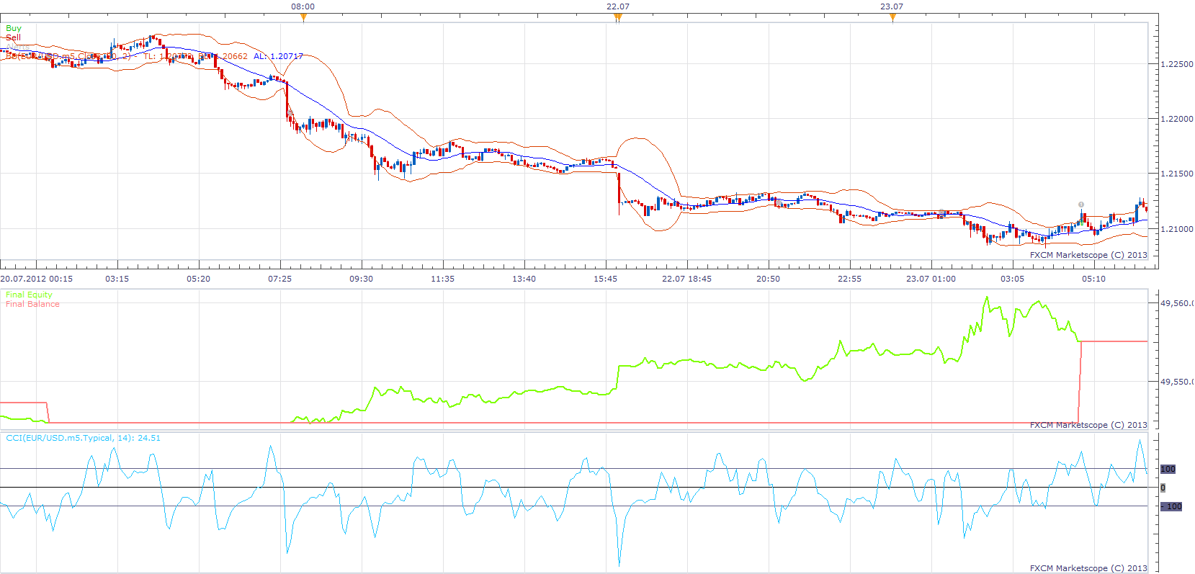The image size is (1195, 574).
Task: Click the 0 level label on CCI axis
Action: pos(1163,488)
